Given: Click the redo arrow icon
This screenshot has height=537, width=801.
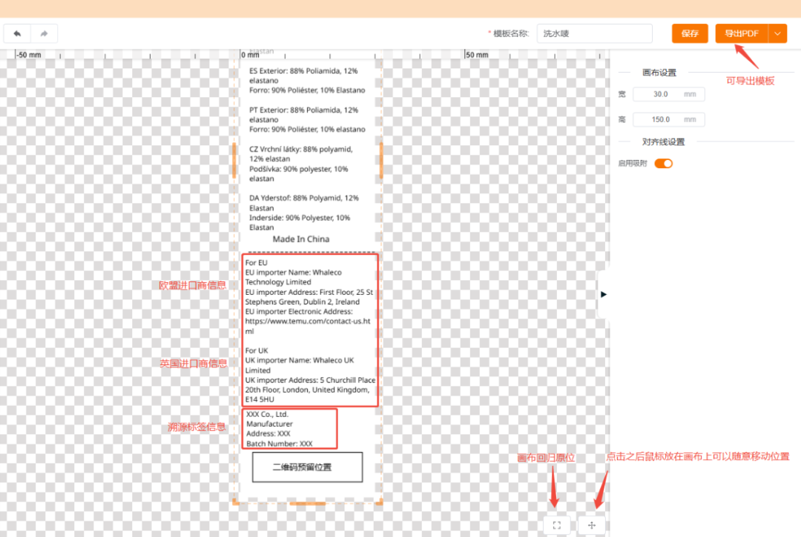Looking at the screenshot, I should [x=44, y=33].
